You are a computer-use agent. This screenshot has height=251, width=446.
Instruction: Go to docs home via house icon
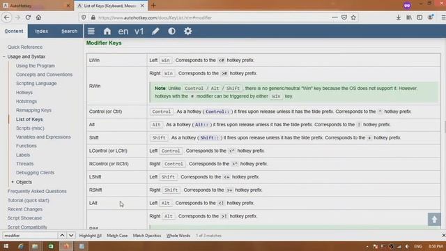coord(107,31)
